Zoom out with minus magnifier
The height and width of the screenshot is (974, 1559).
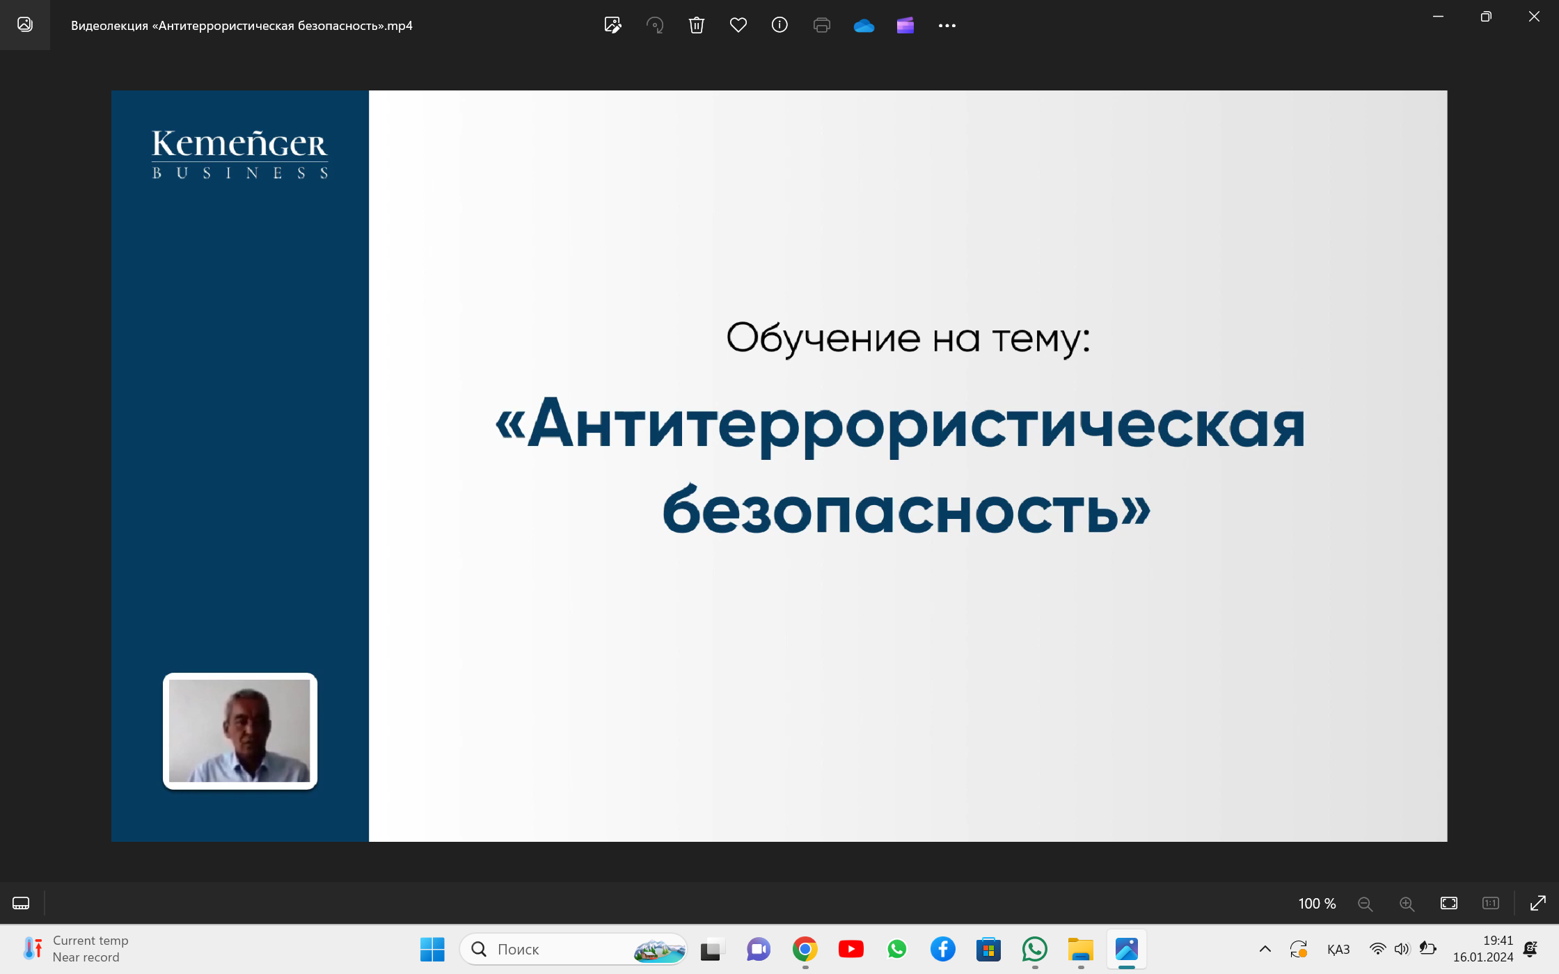(1365, 904)
